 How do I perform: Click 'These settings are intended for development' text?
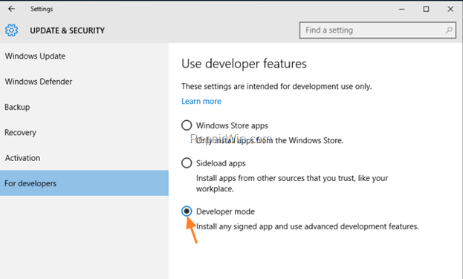pos(276,86)
